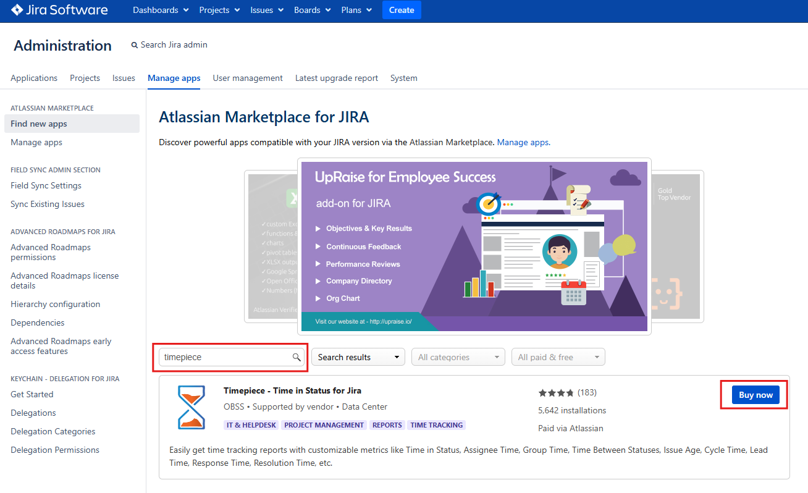Switch to the User management tab
Screen dimensions: 808x493
(x=248, y=78)
